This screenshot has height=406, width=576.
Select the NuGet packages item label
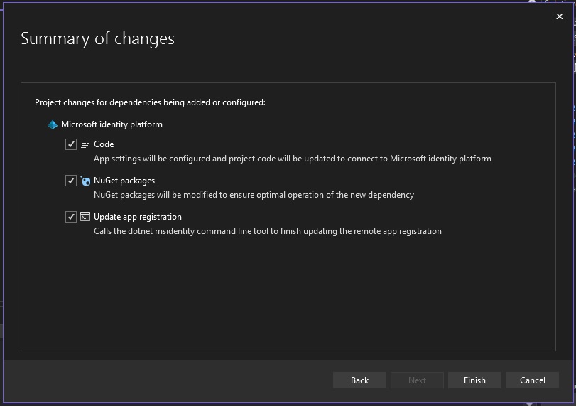click(124, 181)
